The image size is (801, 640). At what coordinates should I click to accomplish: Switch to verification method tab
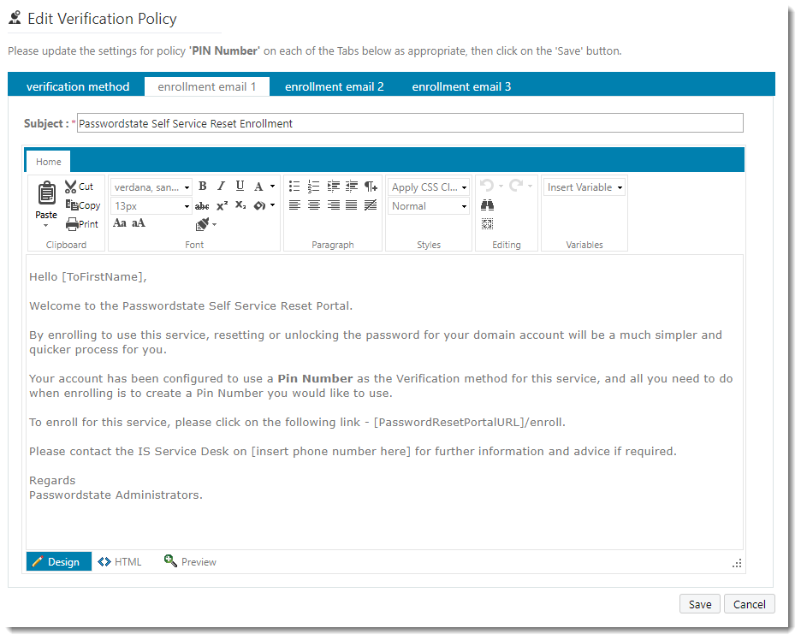coord(78,86)
